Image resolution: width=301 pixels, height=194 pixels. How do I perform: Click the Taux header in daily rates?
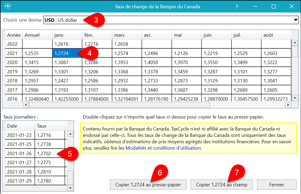click(x=50, y=126)
